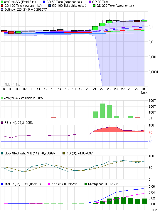Click the green candlestick on 25.

point(109,22)
